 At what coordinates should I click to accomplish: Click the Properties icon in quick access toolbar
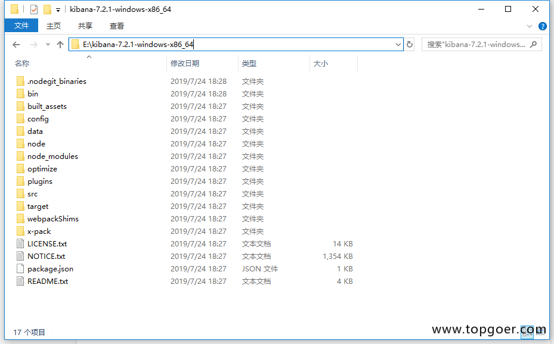34,10
